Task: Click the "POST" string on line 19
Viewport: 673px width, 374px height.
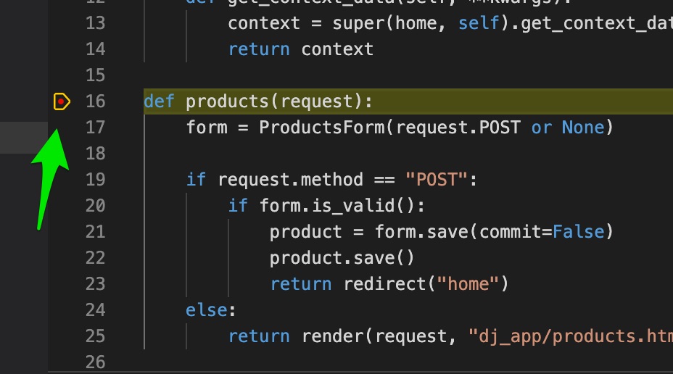Action: [437, 180]
